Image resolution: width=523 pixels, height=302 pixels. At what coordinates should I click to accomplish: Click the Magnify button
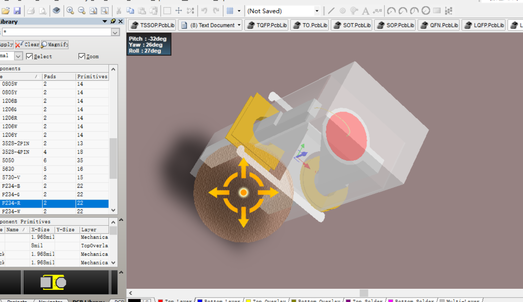[55, 44]
